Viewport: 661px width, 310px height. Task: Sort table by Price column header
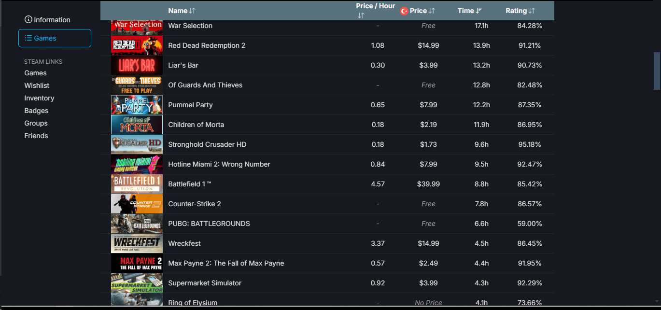418,11
